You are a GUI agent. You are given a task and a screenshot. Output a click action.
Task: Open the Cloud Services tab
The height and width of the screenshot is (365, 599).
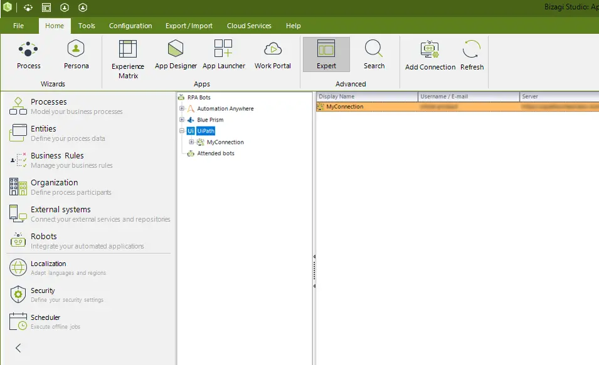click(249, 26)
